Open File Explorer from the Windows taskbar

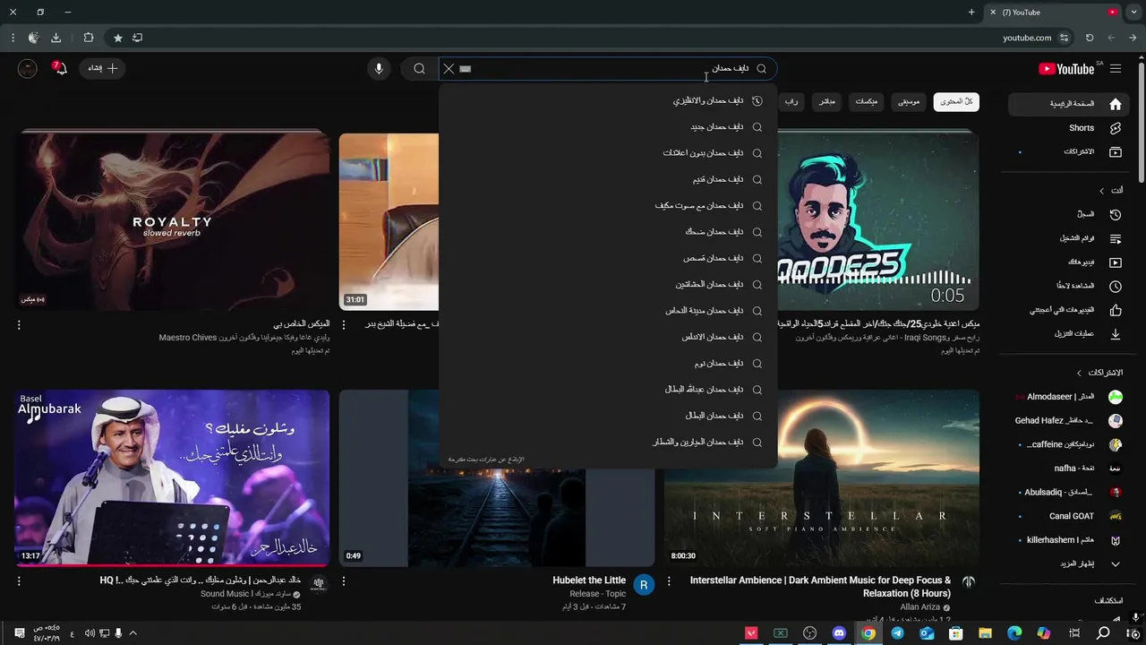[x=985, y=633]
